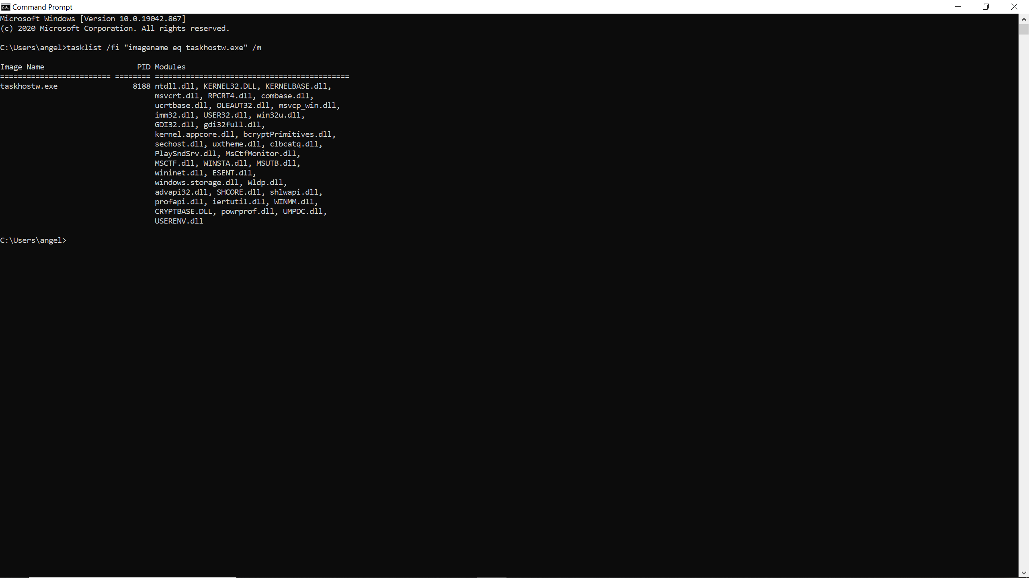Click the "PID" column header
The image size is (1029, 578).
pos(143,67)
